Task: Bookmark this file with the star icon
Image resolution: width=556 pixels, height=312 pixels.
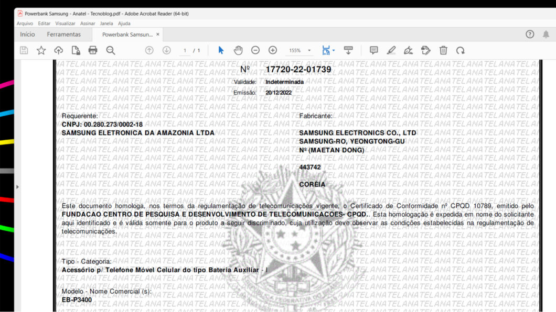Action: pos(41,50)
